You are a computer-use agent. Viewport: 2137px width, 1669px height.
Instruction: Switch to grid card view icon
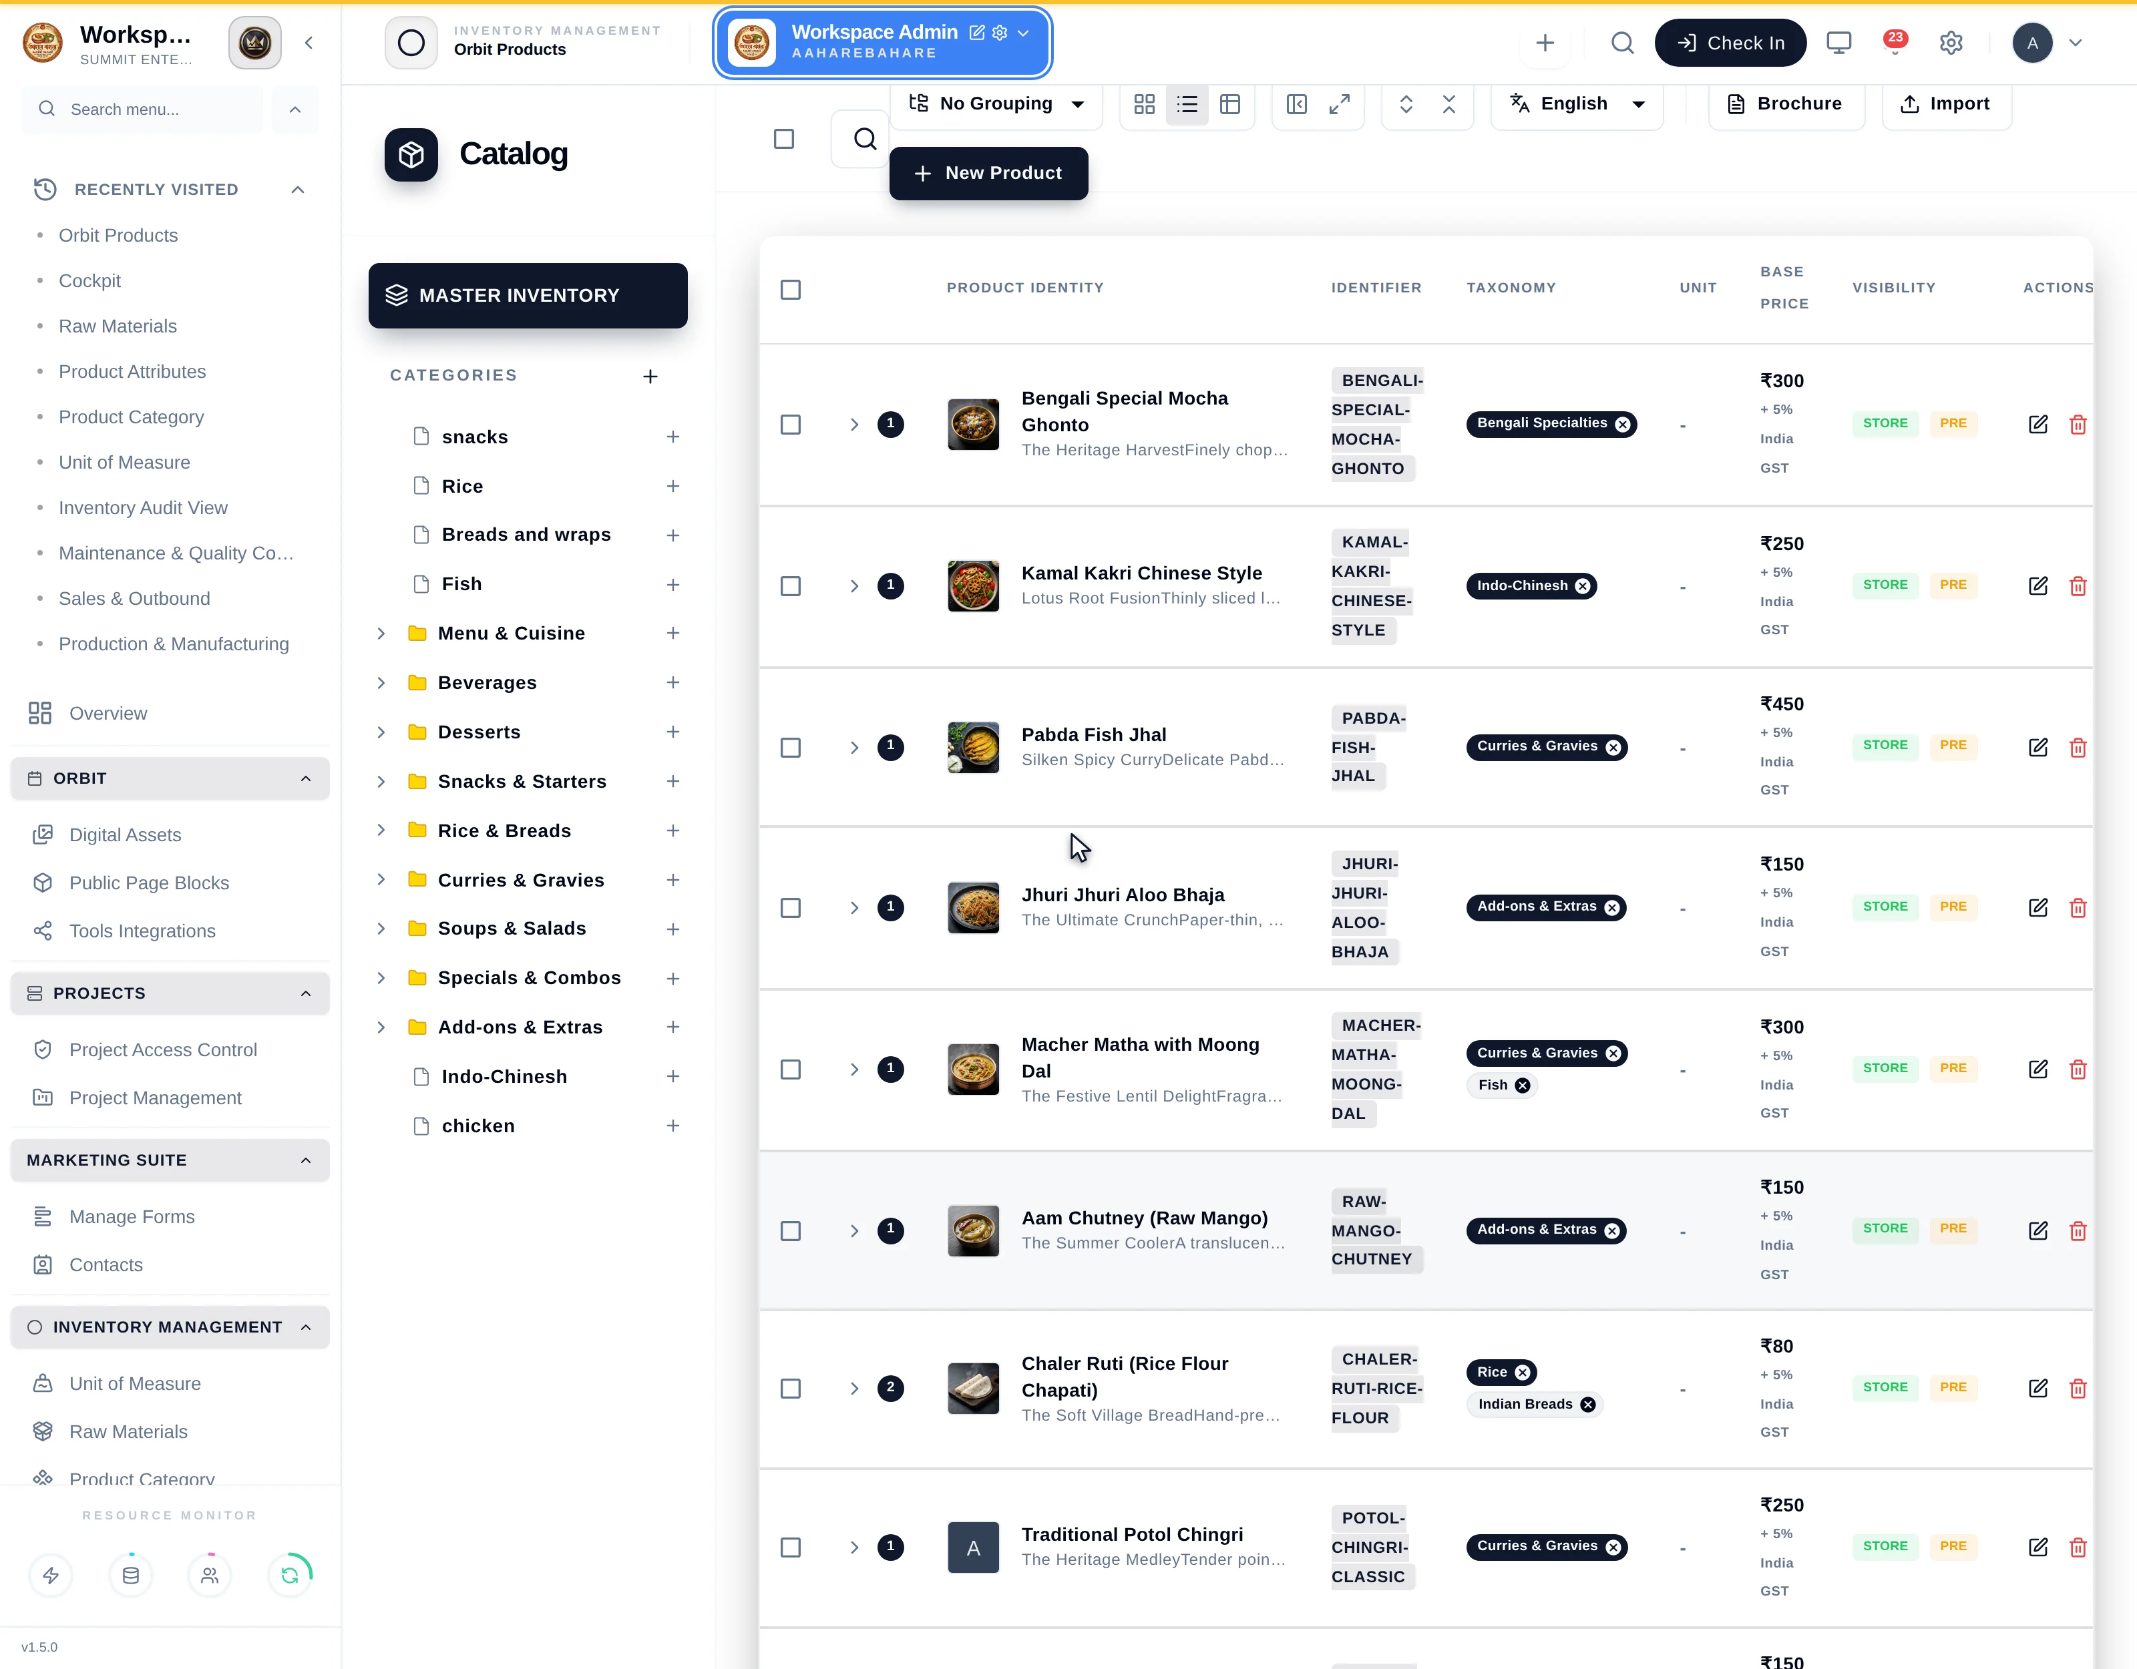click(x=1144, y=103)
